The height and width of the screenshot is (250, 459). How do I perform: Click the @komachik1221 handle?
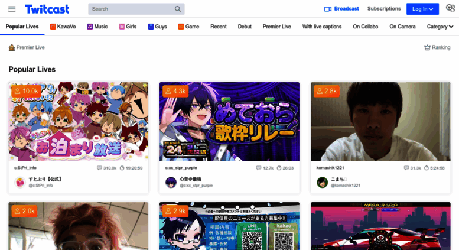346,186
